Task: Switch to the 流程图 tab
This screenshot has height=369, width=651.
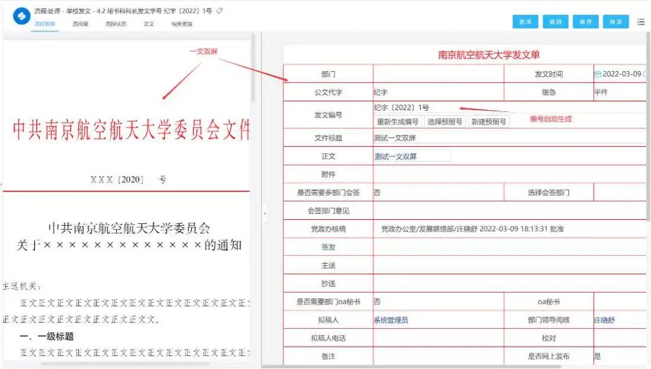Action: point(80,24)
